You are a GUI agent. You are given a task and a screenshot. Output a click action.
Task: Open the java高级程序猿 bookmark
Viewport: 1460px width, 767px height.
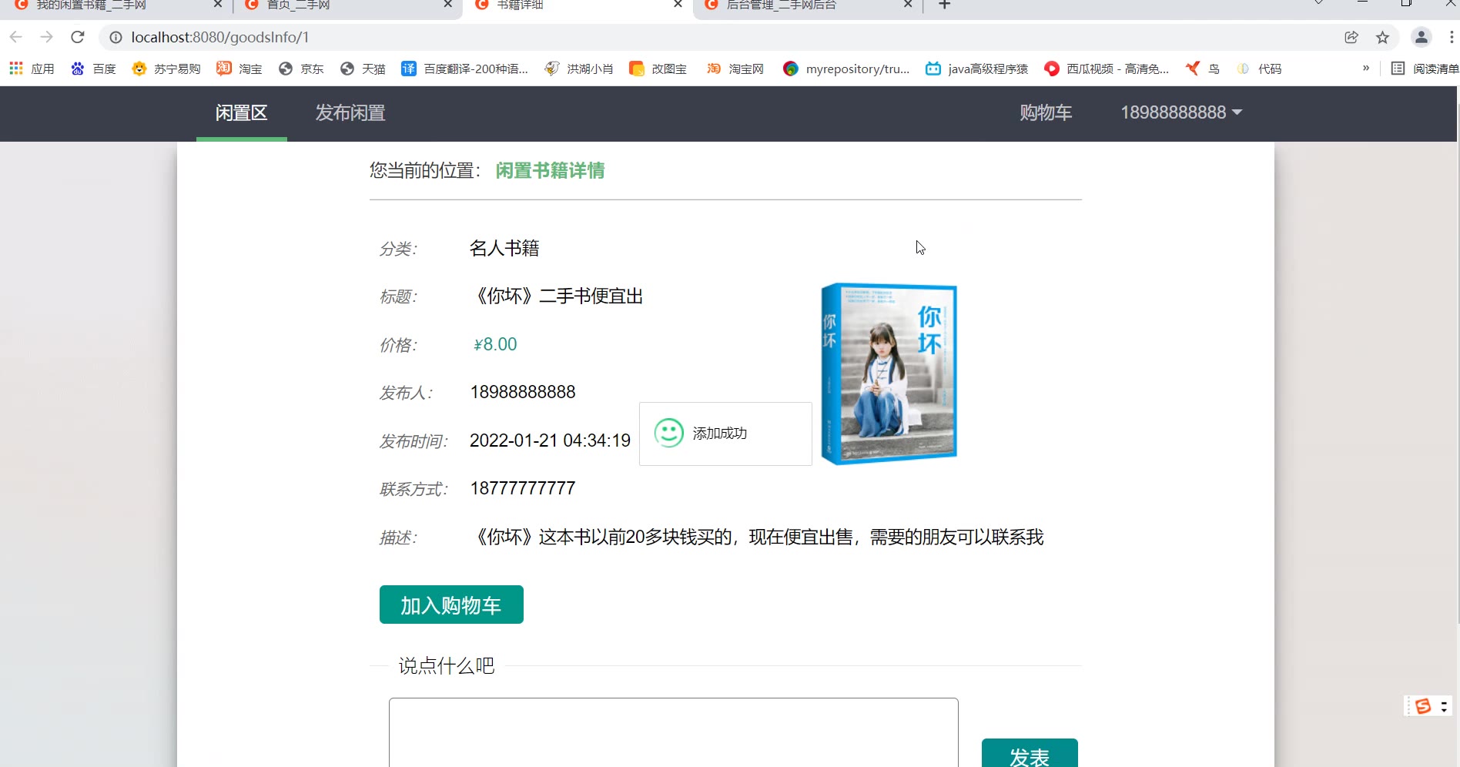[977, 69]
